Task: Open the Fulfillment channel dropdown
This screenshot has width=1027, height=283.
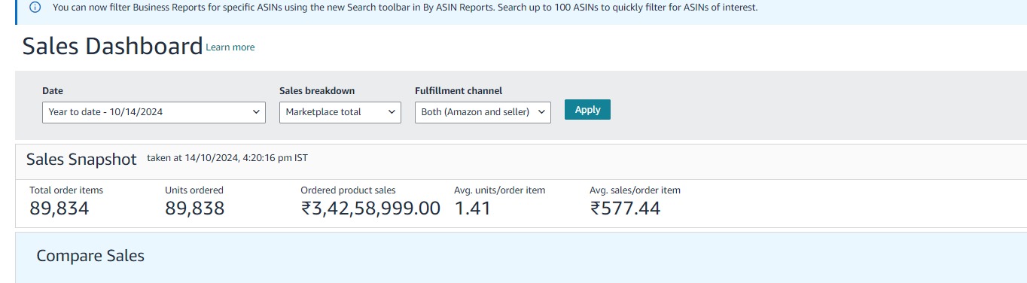Action: [x=483, y=112]
